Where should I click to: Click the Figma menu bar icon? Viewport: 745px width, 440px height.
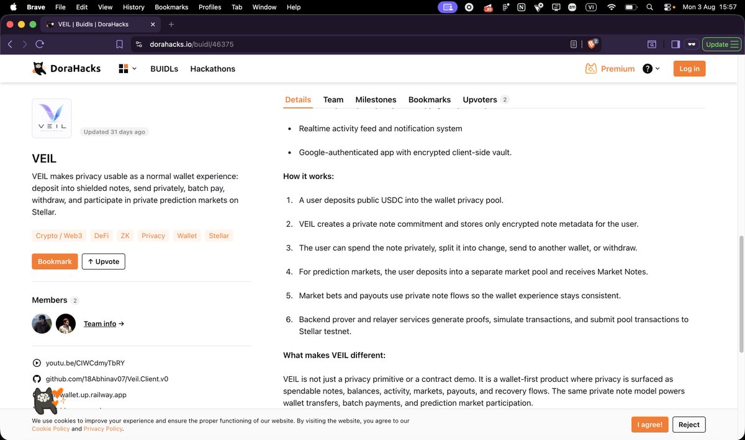click(x=505, y=7)
